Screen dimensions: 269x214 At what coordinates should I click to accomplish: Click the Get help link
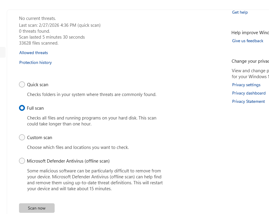(240, 12)
